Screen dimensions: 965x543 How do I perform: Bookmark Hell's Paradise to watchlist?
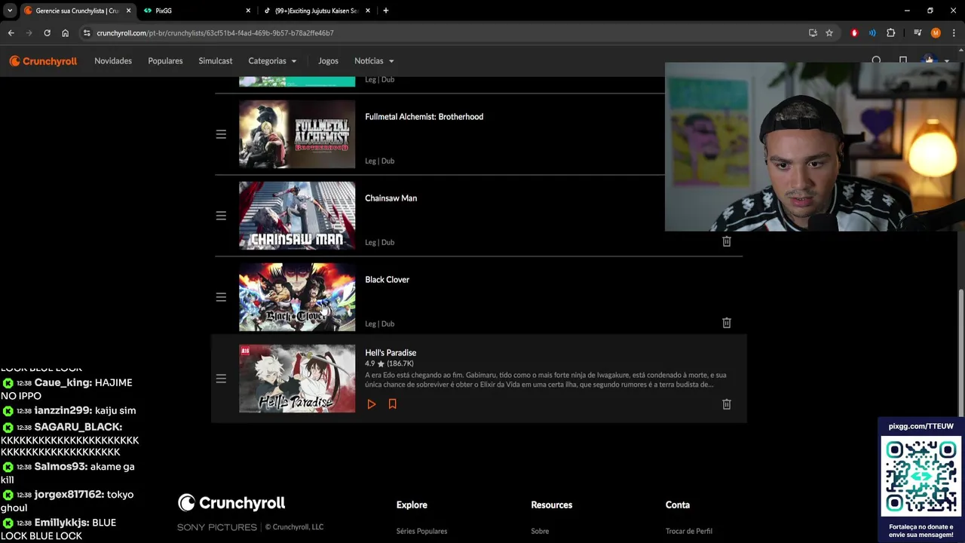(x=392, y=404)
